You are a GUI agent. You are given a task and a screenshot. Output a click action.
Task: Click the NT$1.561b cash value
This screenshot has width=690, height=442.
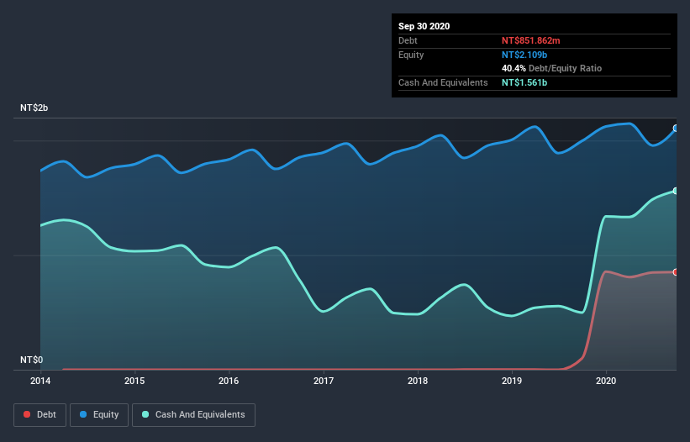point(524,82)
